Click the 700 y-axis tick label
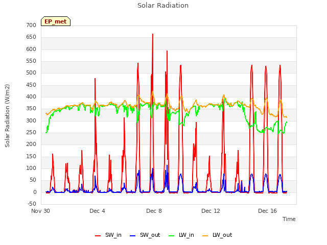Viewport: 327px width, 245px height. tap(31, 25)
